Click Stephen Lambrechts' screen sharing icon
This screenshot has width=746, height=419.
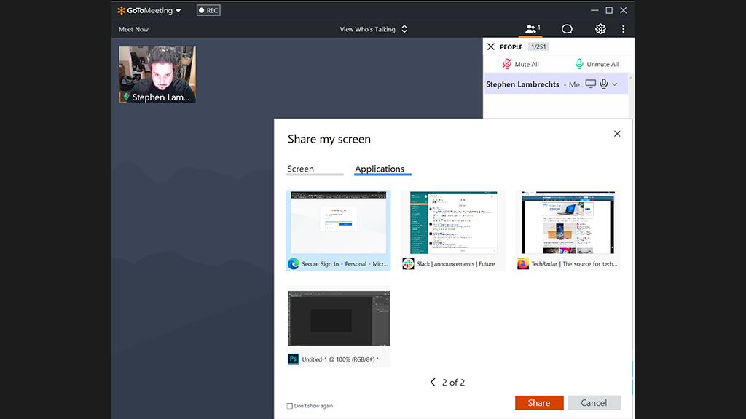tap(592, 84)
